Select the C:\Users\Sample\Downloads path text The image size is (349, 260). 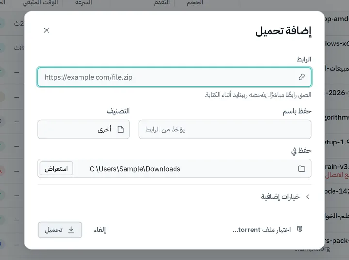coord(135,169)
